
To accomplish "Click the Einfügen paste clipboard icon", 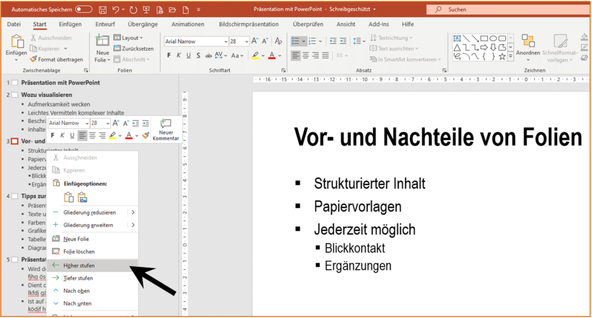I will [17, 42].
